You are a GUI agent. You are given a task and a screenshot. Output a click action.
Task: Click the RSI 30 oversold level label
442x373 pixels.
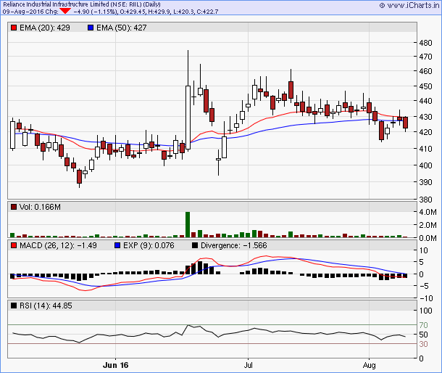423,344
